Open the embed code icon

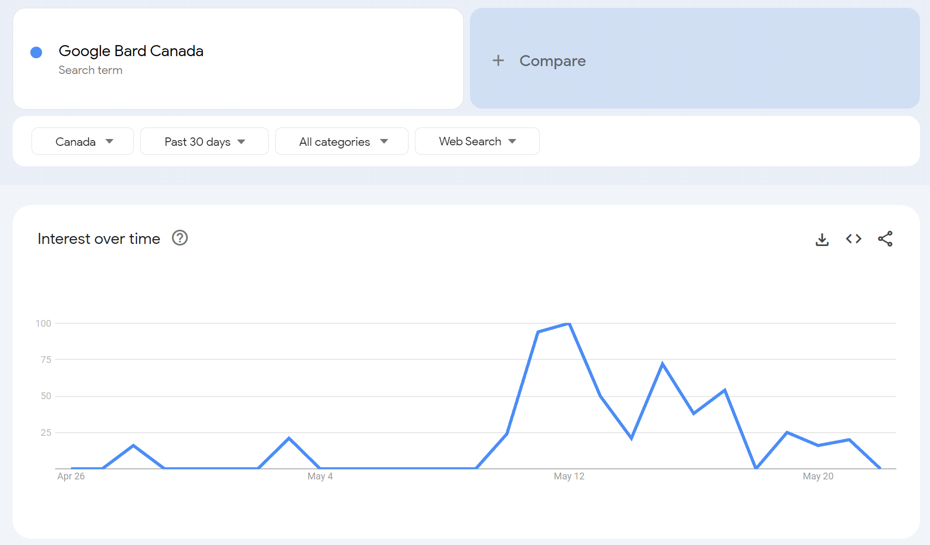coord(853,239)
